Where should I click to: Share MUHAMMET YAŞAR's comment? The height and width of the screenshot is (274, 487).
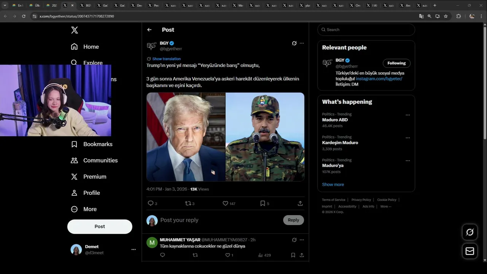[x=302, y=255]
